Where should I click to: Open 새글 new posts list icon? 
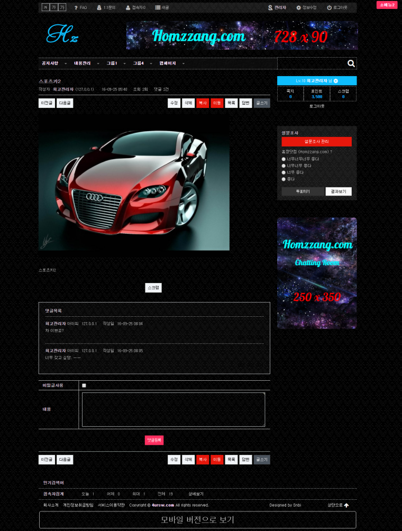pyautogui.click(x=158, y=8)
